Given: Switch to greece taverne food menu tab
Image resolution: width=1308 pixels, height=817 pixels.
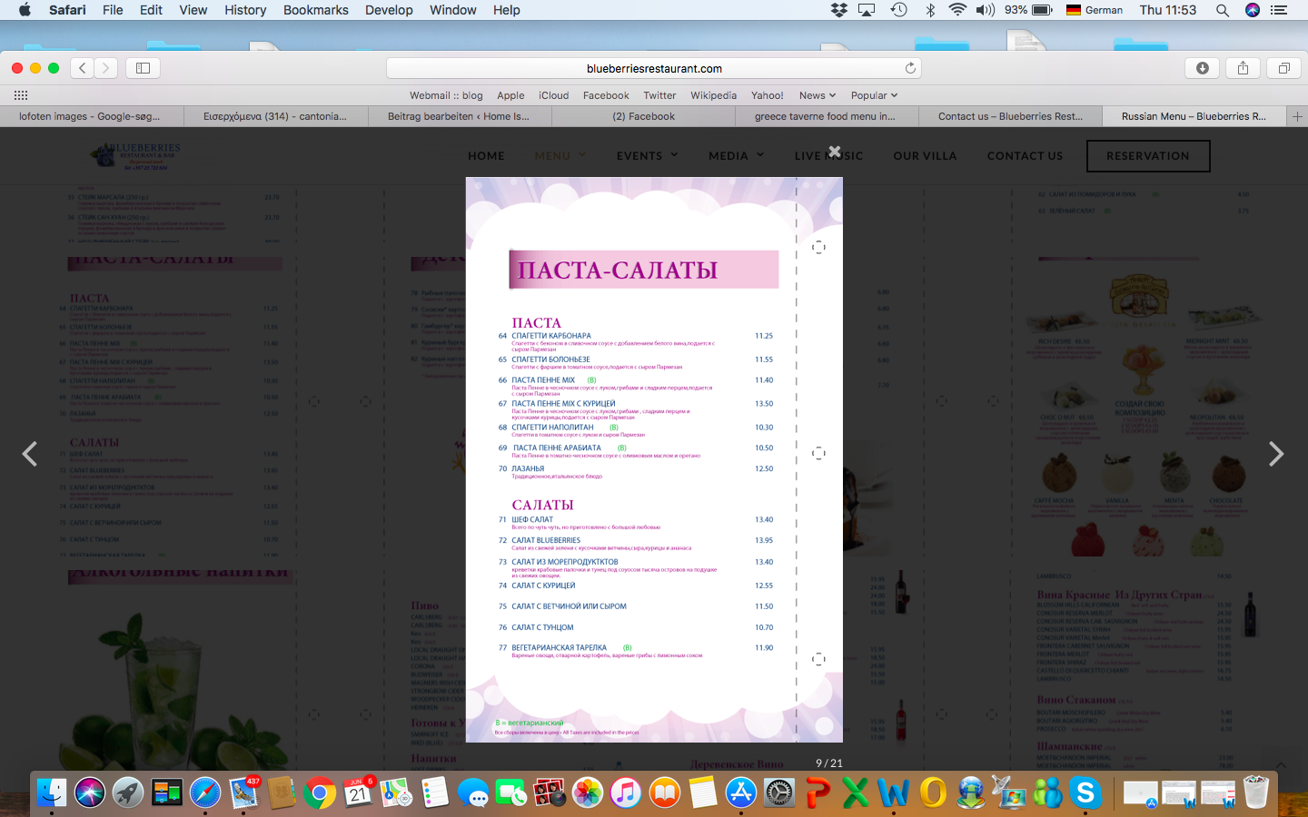Looking at the screenshot, I should tap(826, 116).
